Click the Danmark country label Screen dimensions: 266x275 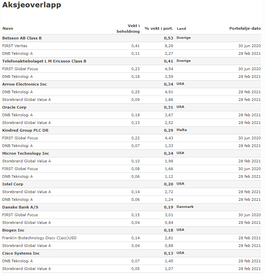pos(185,207)
